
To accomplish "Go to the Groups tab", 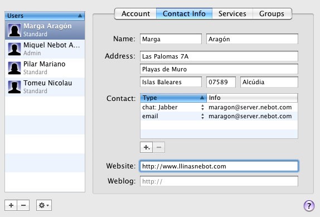I will tap(272, 14).
